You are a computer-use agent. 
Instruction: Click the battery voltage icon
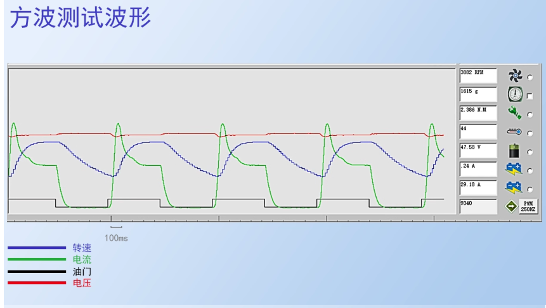pyautogui.click(x=514, y=151)
